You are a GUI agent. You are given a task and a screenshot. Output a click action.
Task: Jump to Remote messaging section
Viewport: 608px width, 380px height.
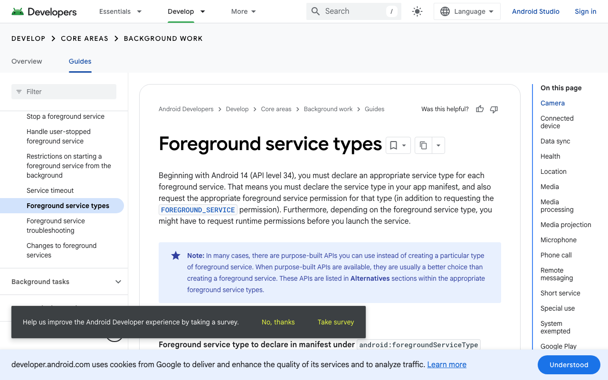click(557, 274)
